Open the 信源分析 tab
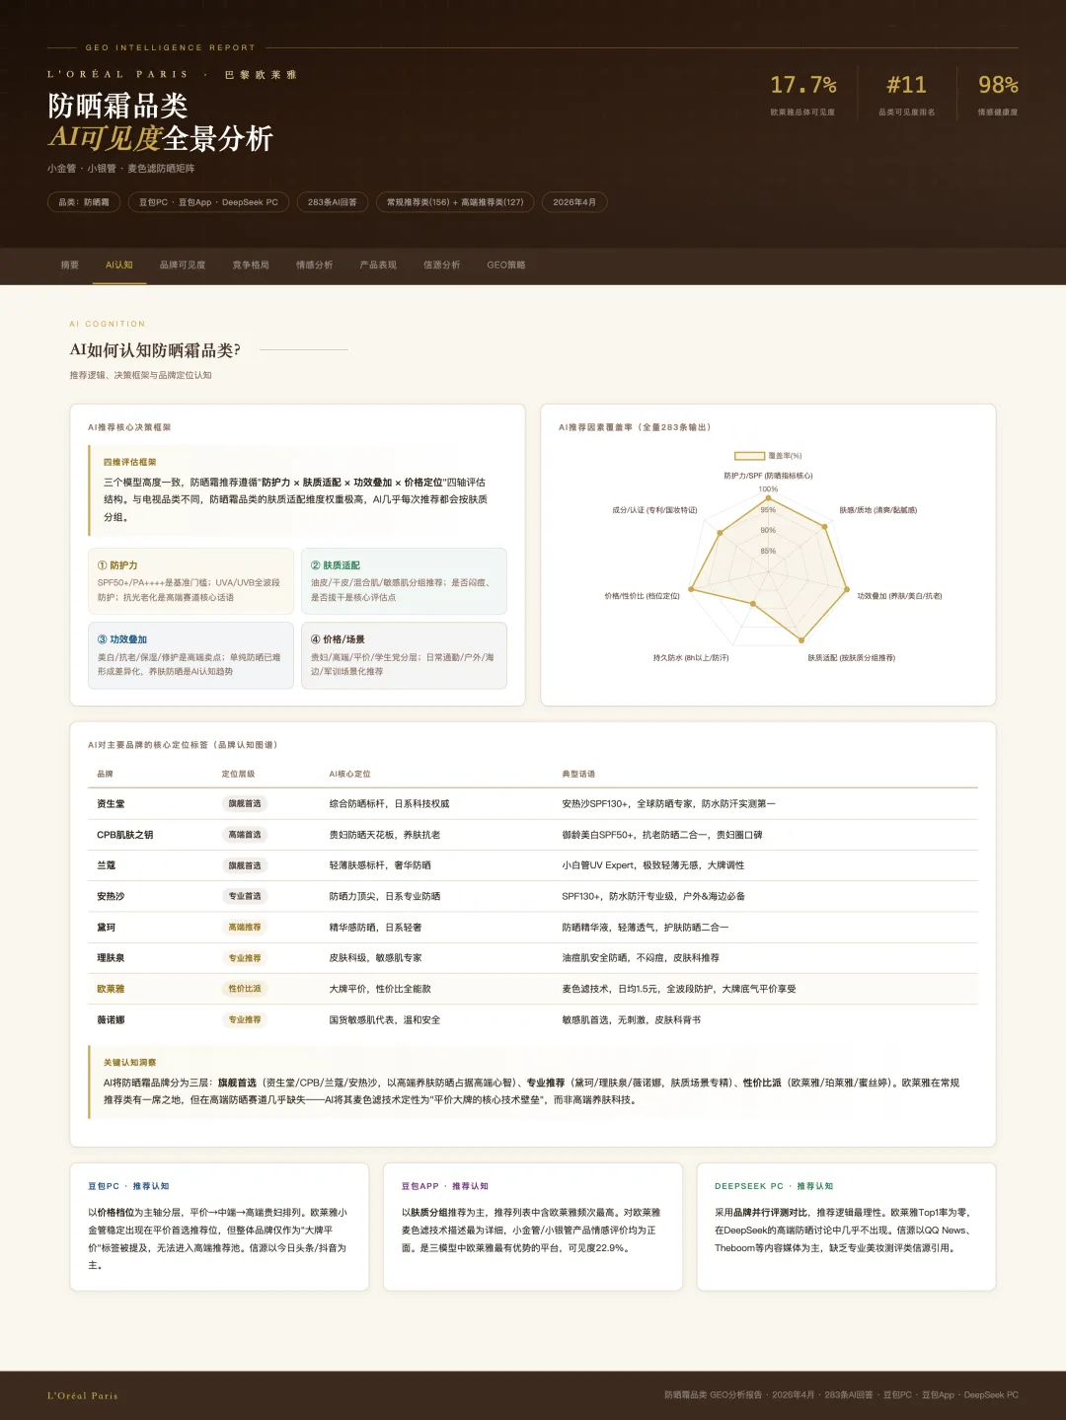1066x1420 pixels. pos(441,265)
